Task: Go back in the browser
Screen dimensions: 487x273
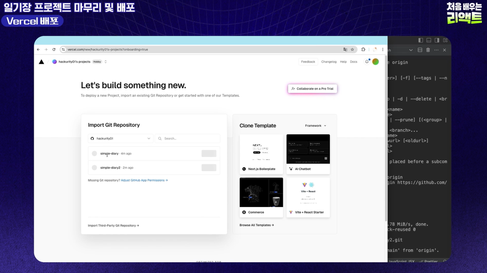Action: point(38,50)
